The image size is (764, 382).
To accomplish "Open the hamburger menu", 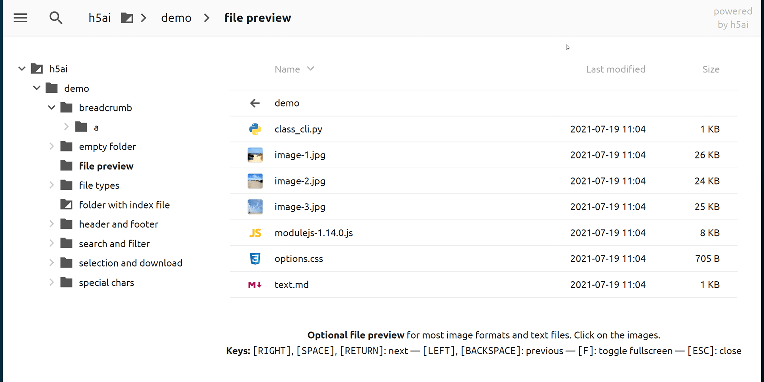I will (20, 18).
